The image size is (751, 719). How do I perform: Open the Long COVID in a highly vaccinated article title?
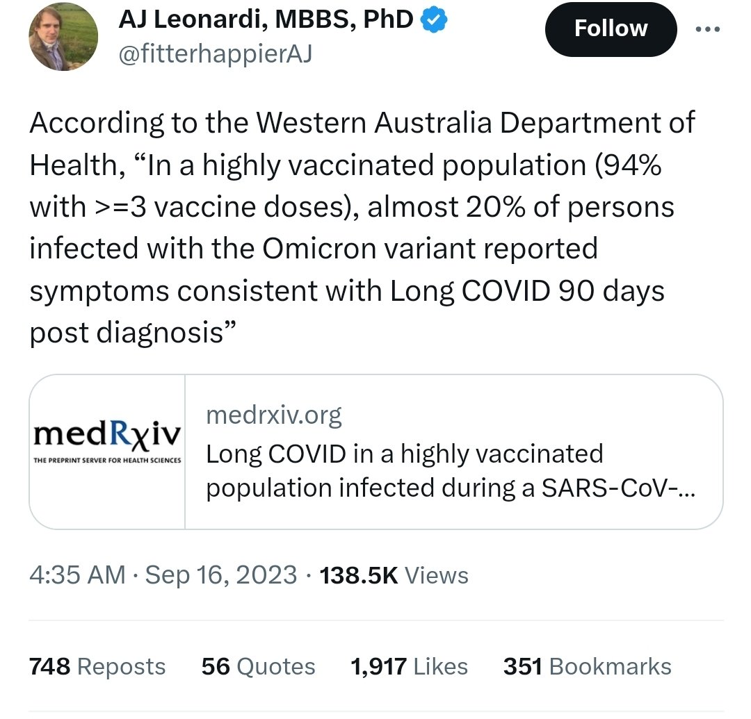point(450,471)
